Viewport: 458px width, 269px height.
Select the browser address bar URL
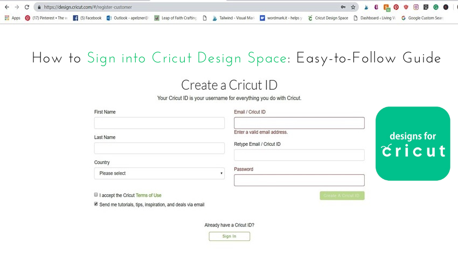click(88, 7)
